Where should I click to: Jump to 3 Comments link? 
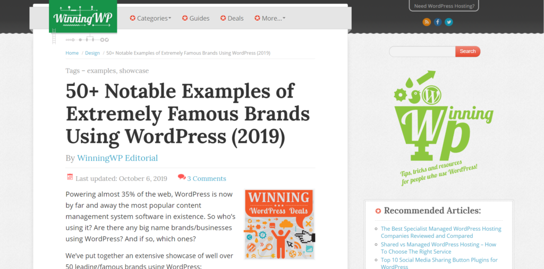tap(207, 178)
